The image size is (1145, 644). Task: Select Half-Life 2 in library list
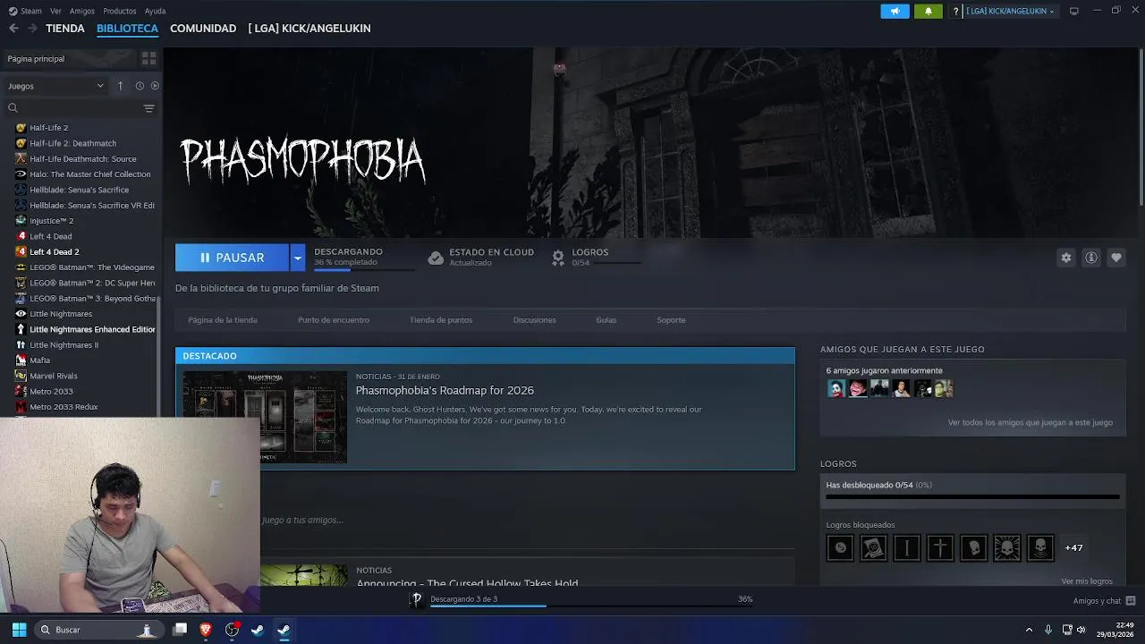(x=49, y=128)
